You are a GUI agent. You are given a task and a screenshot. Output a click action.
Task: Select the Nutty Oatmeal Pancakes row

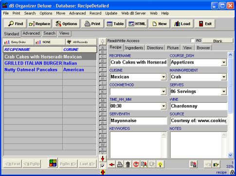(x=50, y=70)
